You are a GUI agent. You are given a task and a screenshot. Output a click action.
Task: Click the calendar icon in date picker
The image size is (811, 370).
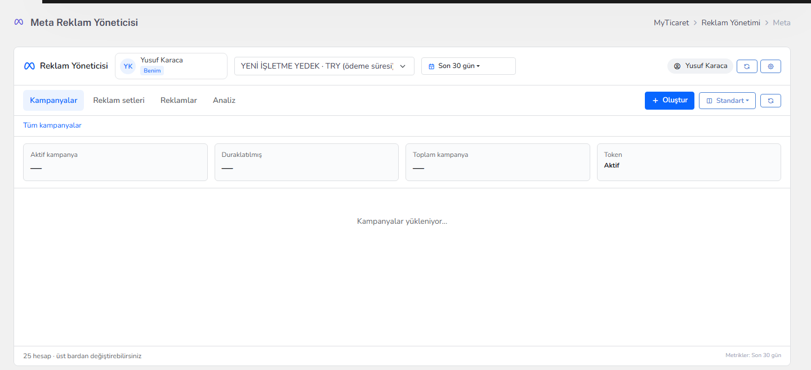[431, 66]
